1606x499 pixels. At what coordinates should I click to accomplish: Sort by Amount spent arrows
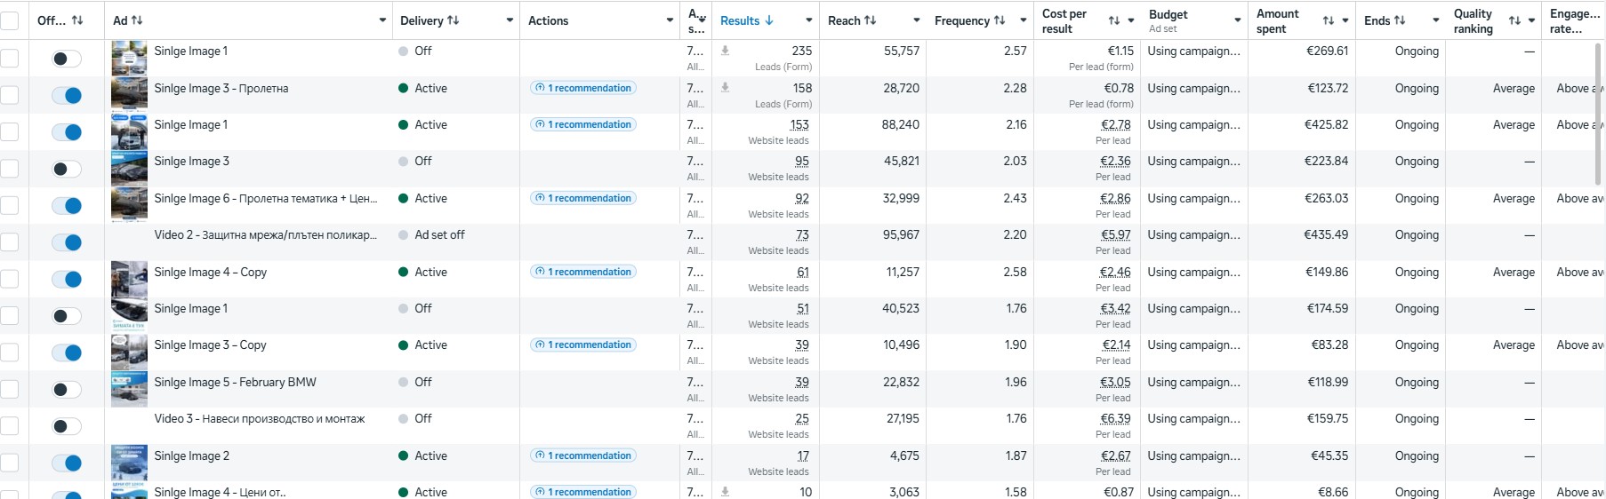click(x=1329, y=20)
